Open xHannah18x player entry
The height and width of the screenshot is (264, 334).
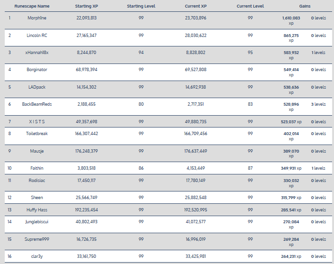(x=36, y=53)
